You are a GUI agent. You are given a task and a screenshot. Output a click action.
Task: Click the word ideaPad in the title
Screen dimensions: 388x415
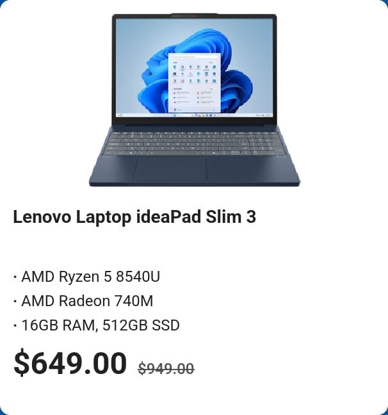click(168, 217)
